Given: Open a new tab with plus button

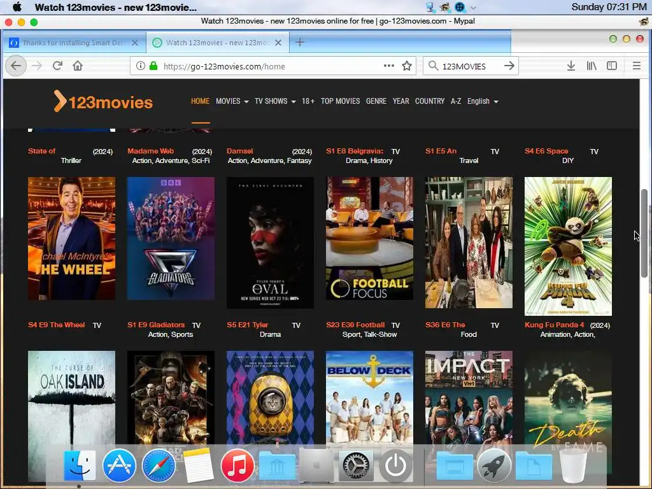Looking at the screenshot, I should pos(299,43).
